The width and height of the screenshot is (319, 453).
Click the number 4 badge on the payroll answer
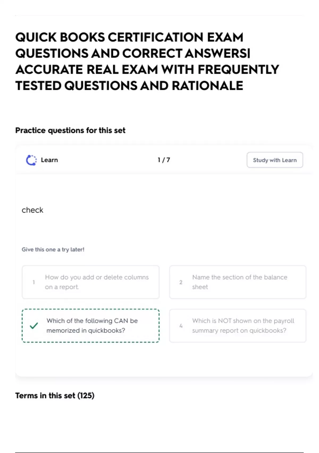[x=181, y=326]
